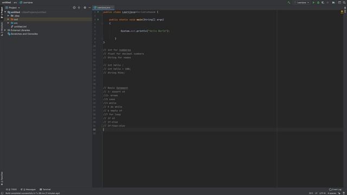The height and width of the screenshot is (195, 347).
Task: Open the run configuration dropdown
Action: (x=303, y=2)
